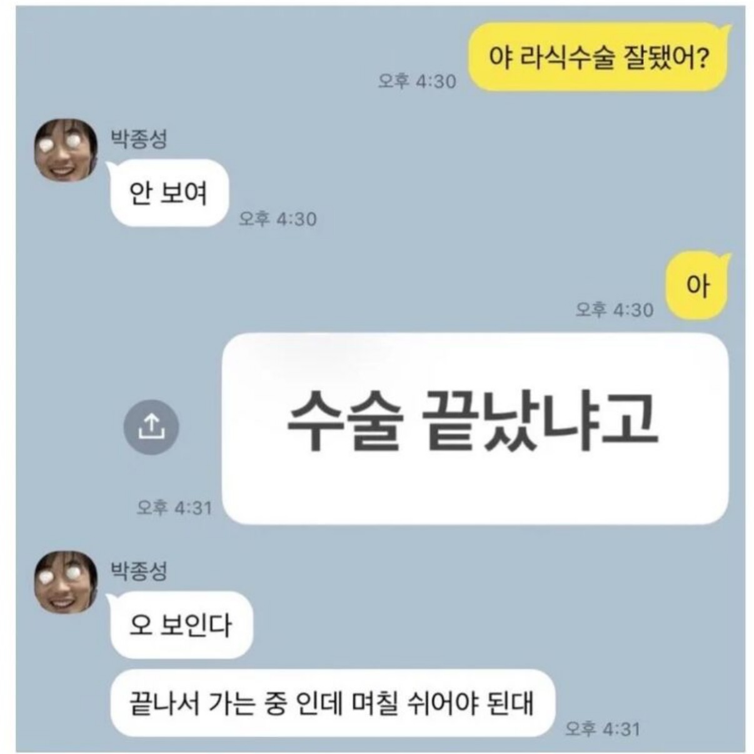Select the '끝나서 가는 중 인데' message
The width and height of the screenshot is (754, 754).
point(333,703)
